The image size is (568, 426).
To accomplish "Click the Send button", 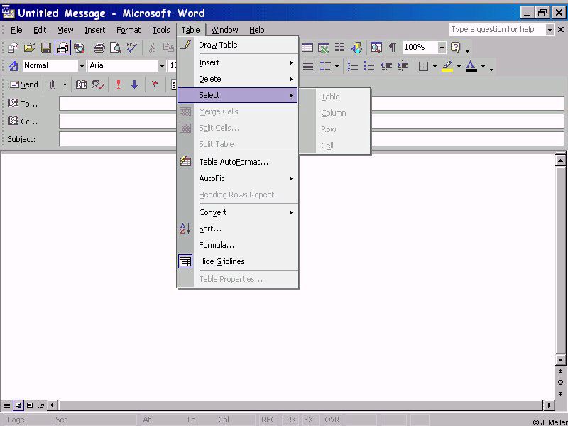I will point(23,84).
